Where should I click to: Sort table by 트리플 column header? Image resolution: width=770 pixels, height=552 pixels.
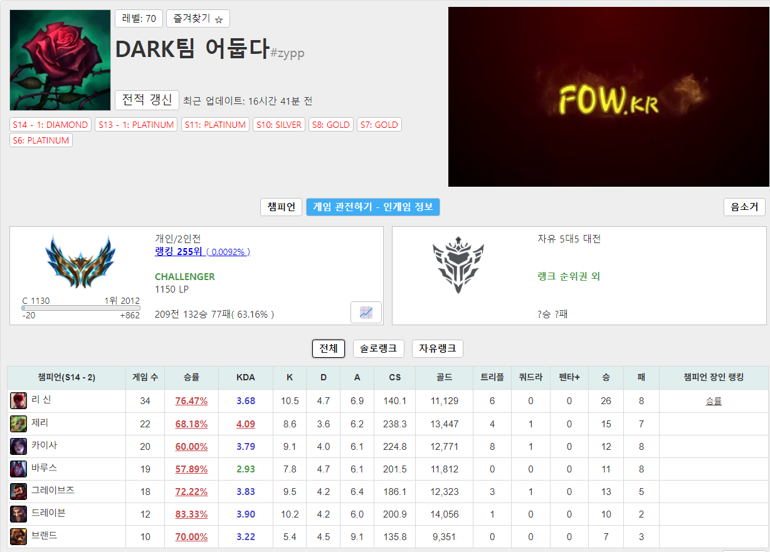492,378
